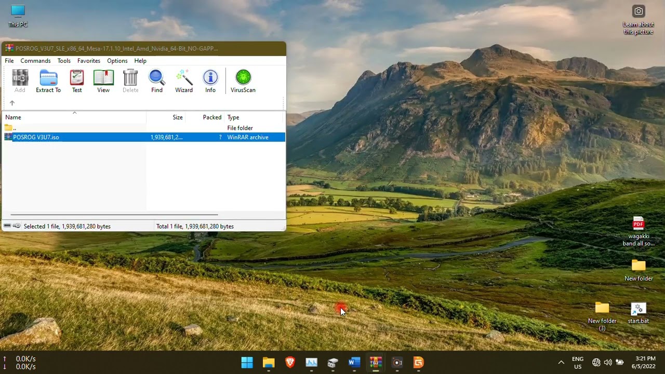This screenshot has width=665, height=374.
Task: Launch Brave browser from taskbar
Action: click(290, 363)
